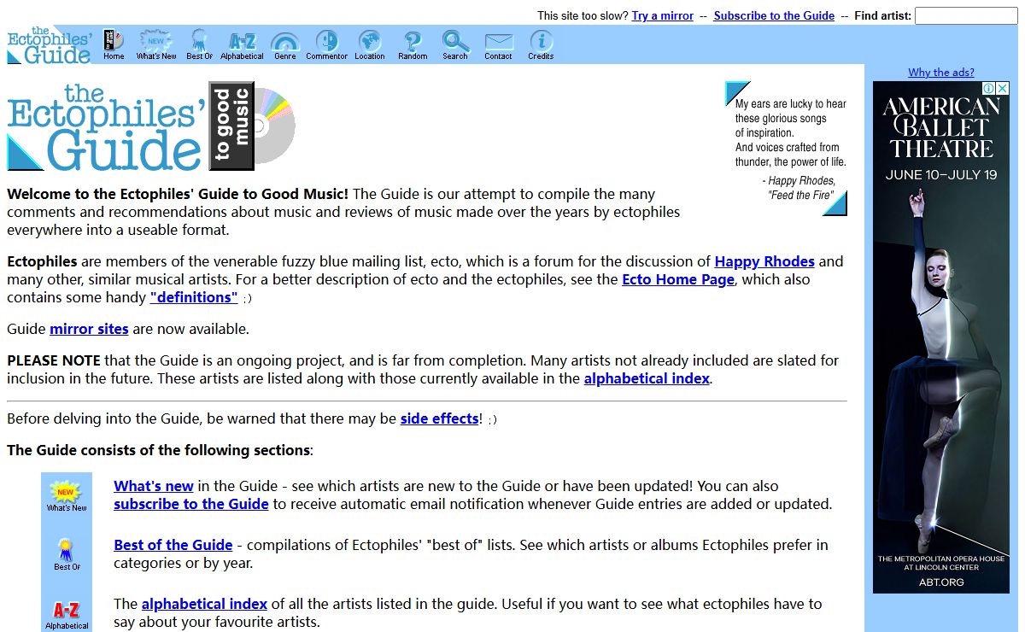1025x632 pixels.
Task: Open the 'mirror sites' link
Action: coord(89,329)
